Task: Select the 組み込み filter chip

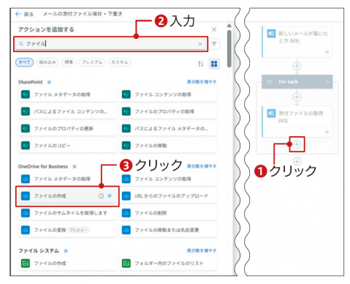Action: 47,62
